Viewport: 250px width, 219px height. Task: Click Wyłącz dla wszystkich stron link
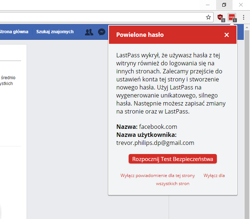(173, 180)
